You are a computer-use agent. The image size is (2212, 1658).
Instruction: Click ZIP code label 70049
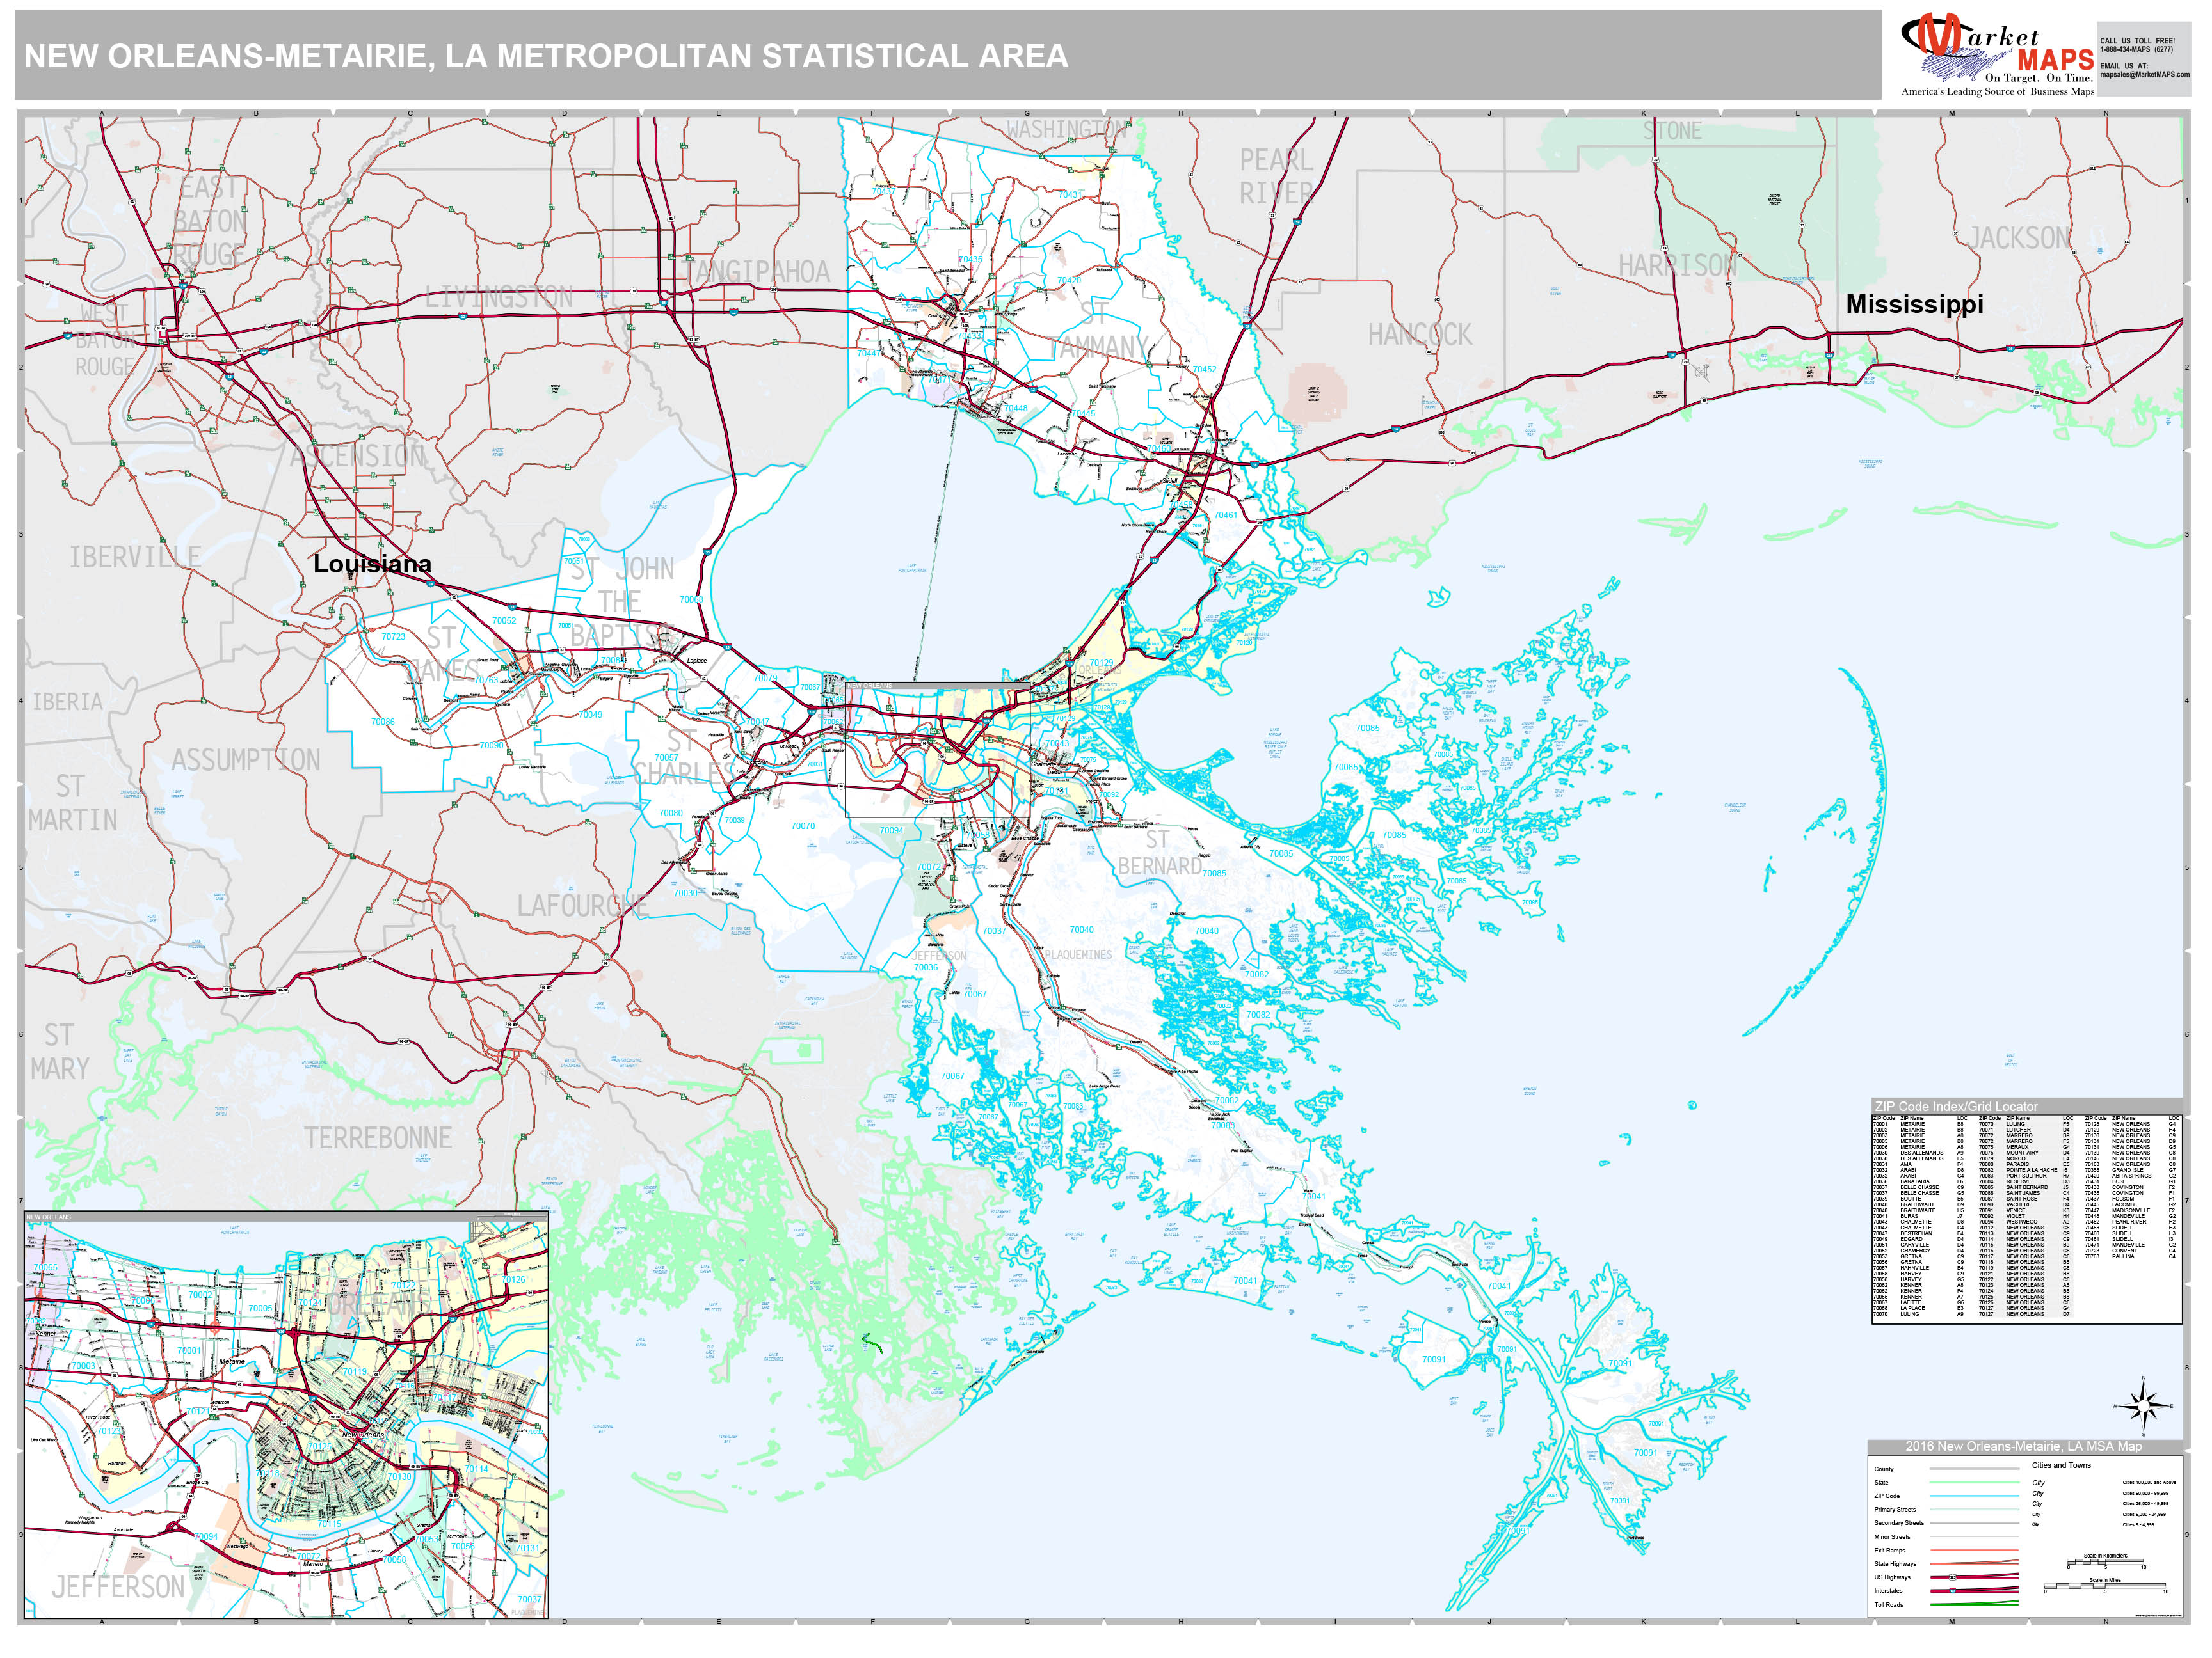tap(591, 715)
